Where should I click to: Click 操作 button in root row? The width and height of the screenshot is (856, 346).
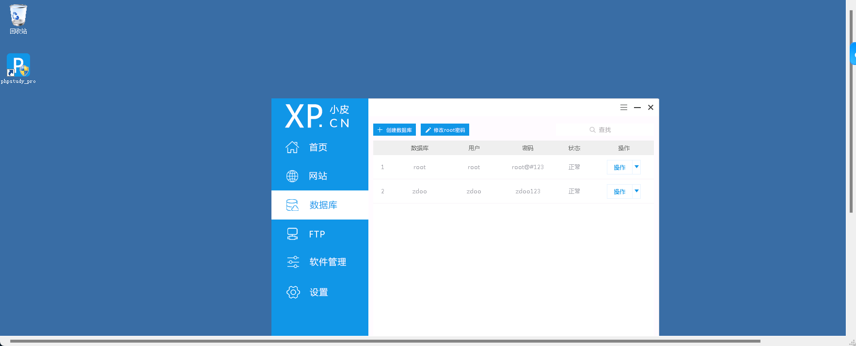click(619, 167)
